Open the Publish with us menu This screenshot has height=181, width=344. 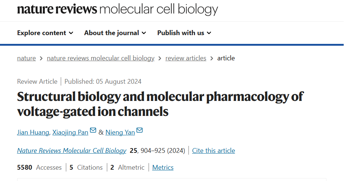(x=184, y=33)
